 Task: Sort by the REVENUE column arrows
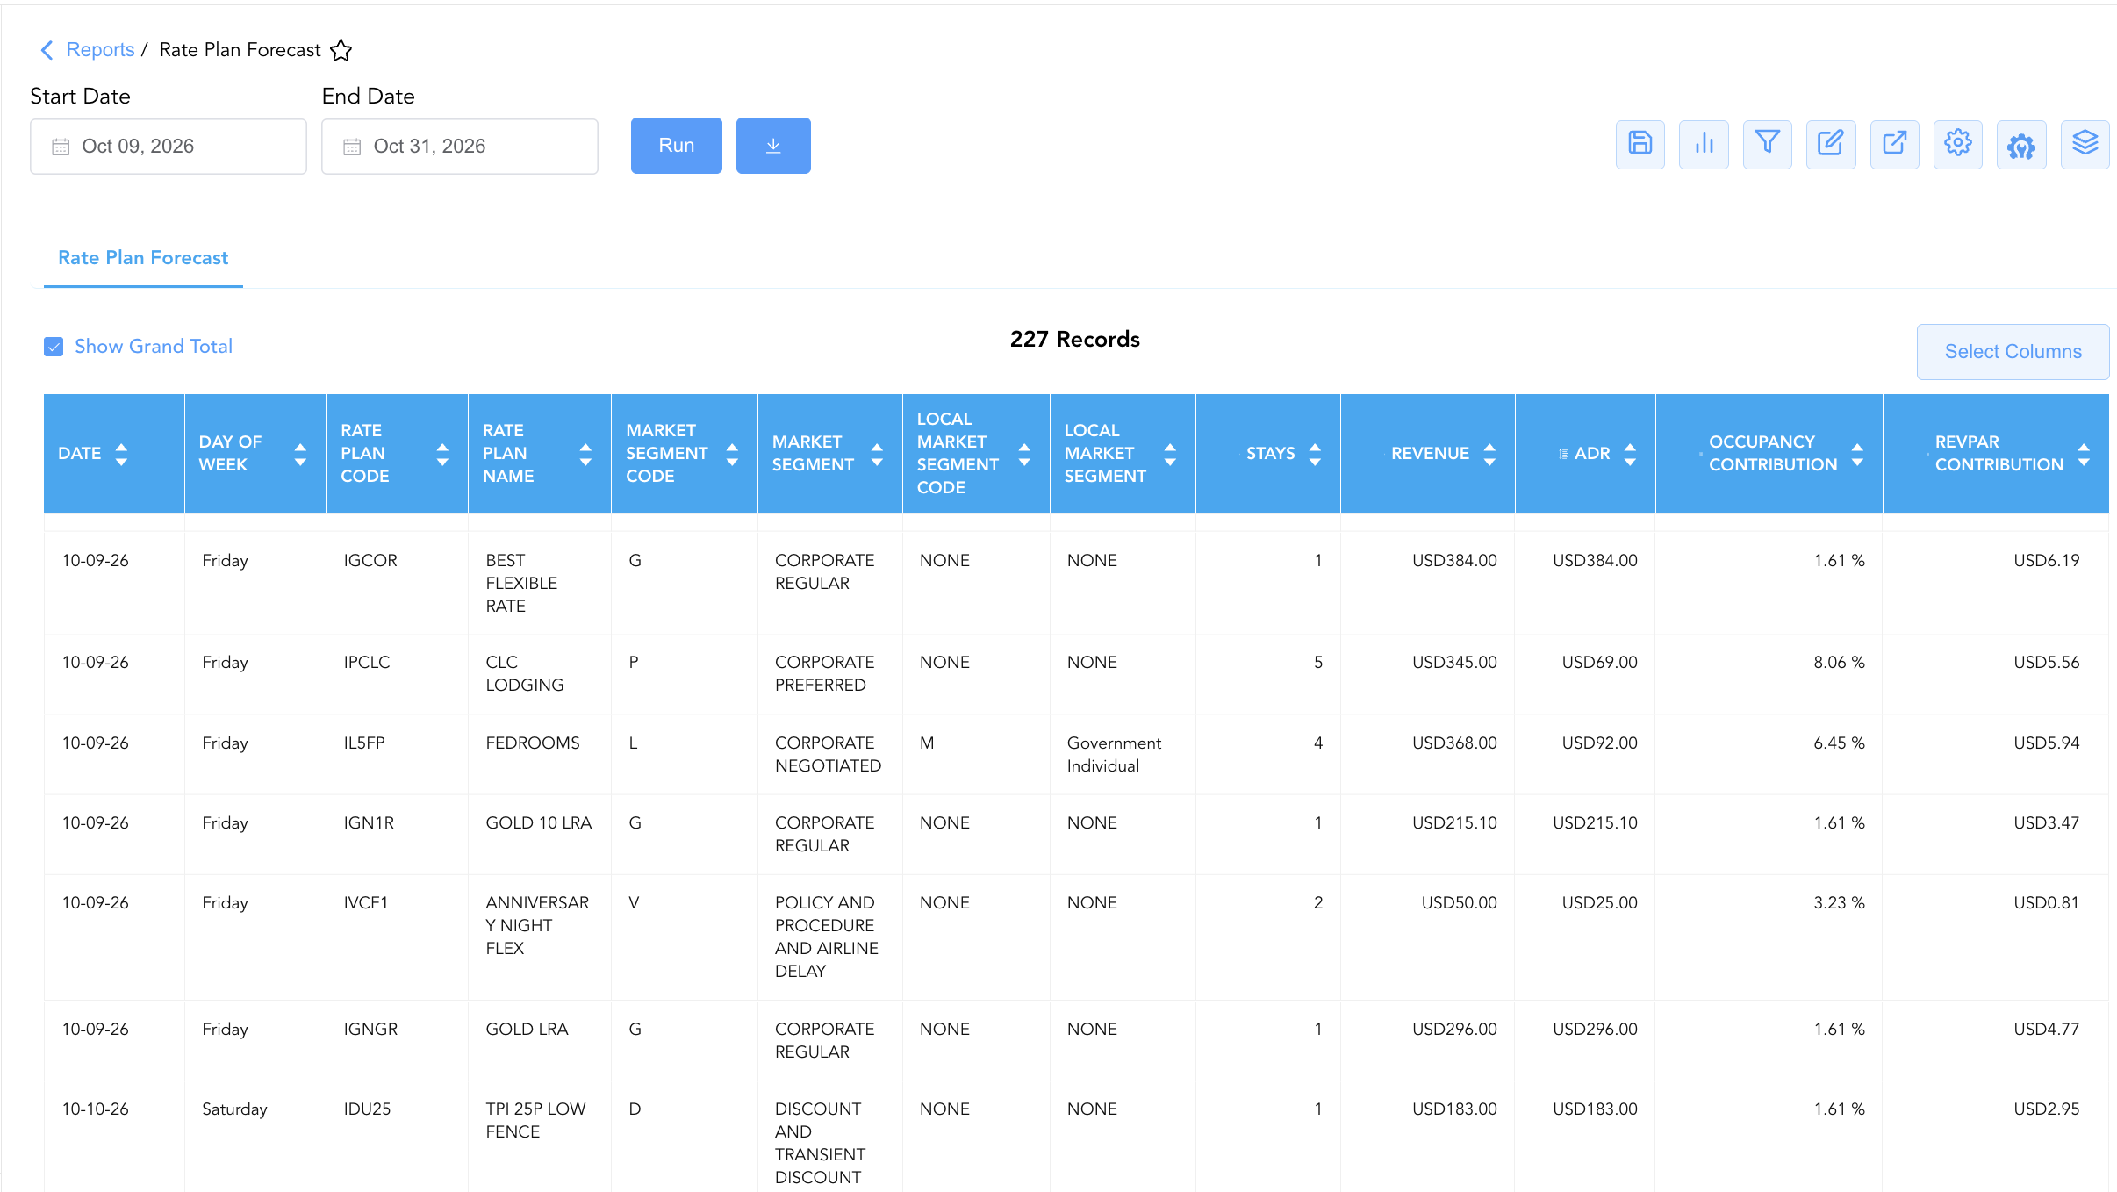point(1489,454)
